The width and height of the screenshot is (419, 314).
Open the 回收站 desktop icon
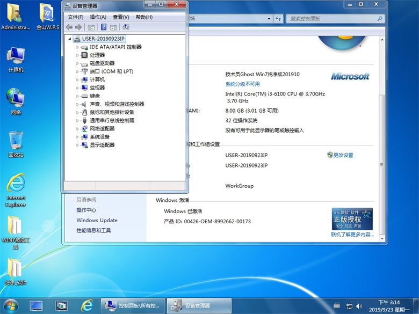(x=16, y=142)
